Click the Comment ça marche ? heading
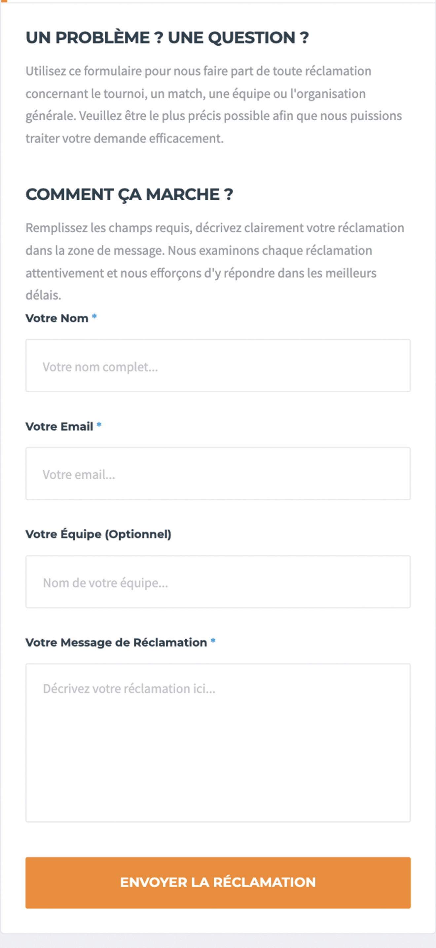436x948 pixels. pos(129,195)
